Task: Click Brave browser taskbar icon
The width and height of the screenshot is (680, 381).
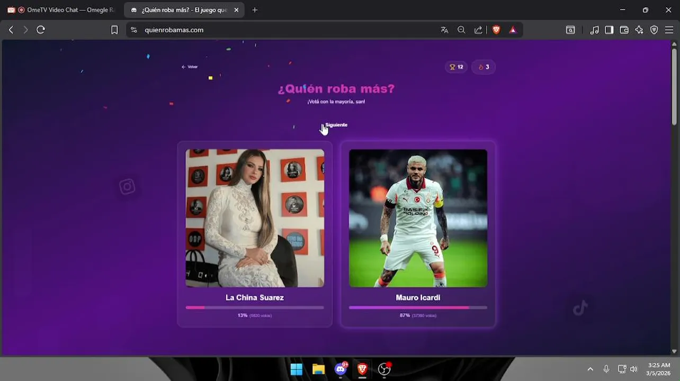Action: click(x=362, y=369)
